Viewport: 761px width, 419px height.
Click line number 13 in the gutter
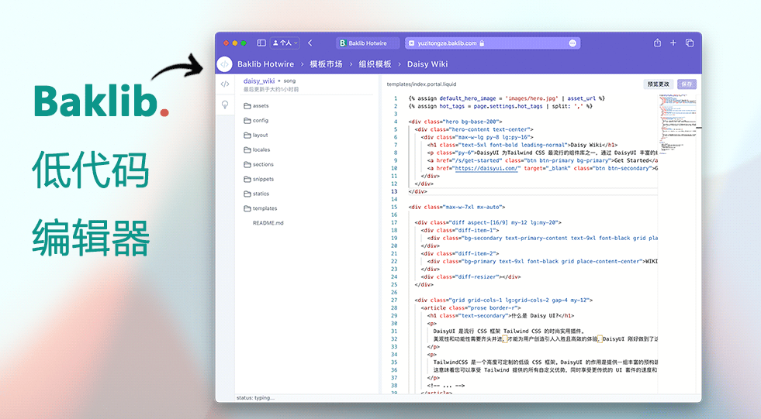click(395, 191)
